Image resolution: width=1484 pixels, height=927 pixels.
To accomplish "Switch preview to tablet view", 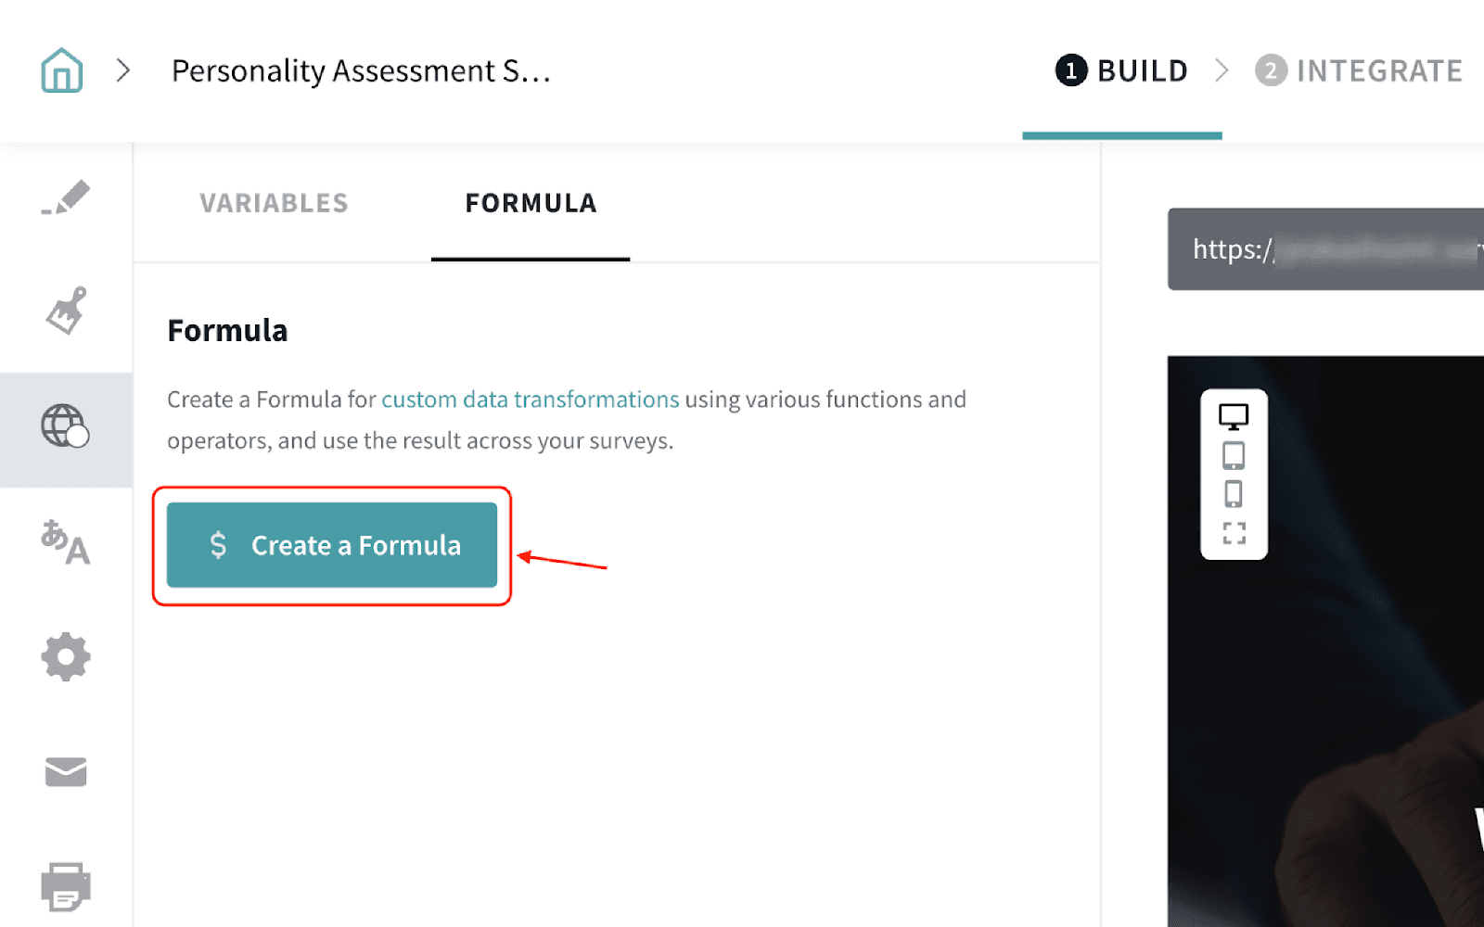I will [x=1233, y=456].
